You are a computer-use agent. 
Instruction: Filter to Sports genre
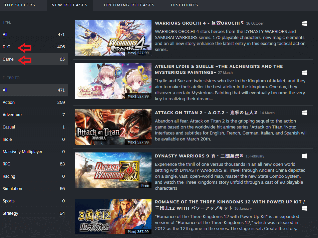pos(34,201)
